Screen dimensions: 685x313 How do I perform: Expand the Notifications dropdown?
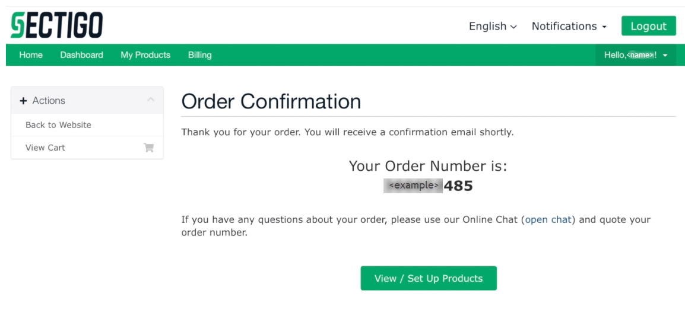(569, 26)
